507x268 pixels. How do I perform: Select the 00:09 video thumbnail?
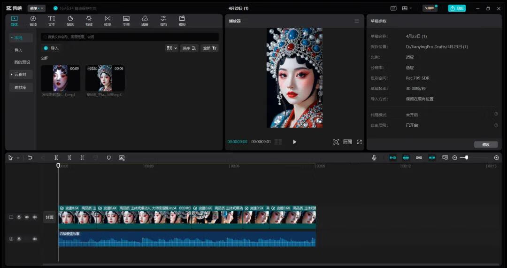coord(61,78)
